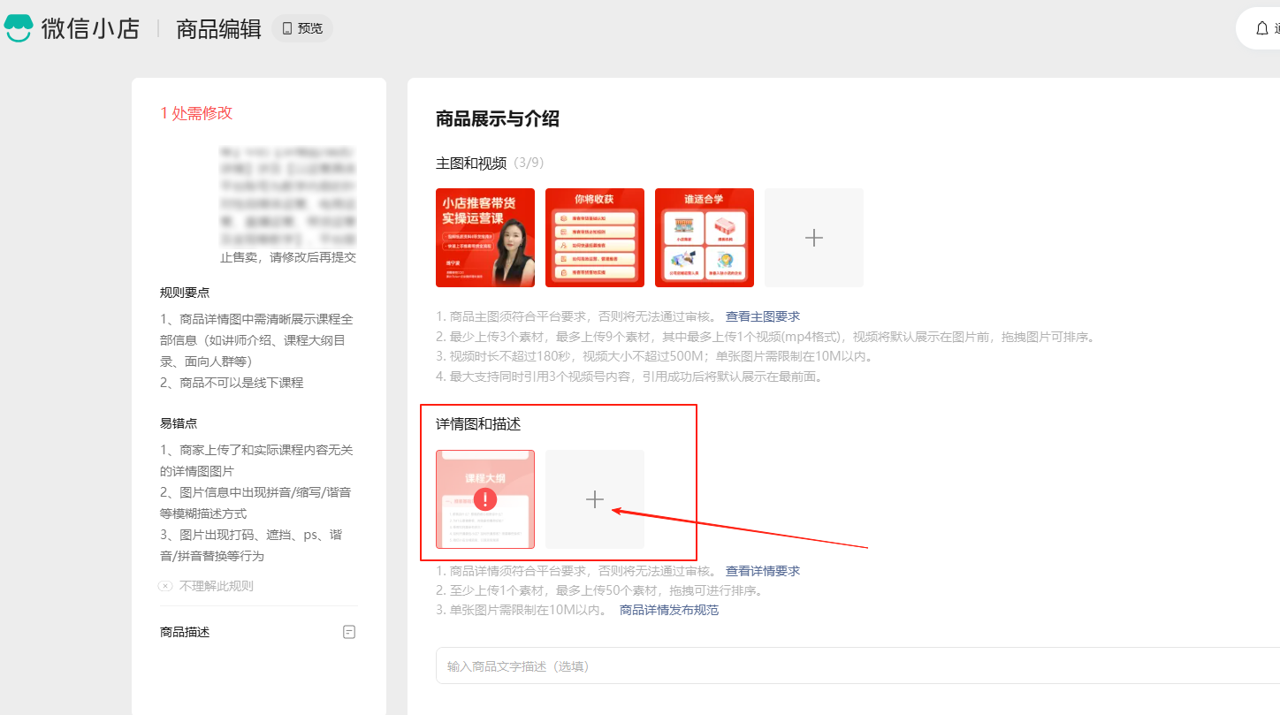Click 不理解此规则 feedback option

pos(206,586)
